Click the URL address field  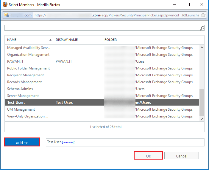click(117, 15)
